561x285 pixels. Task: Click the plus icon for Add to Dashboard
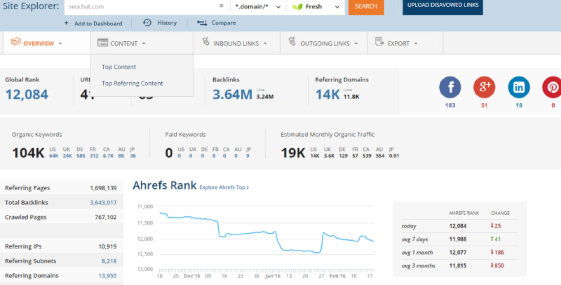66,23
